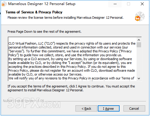Click the Press Page Down instruction text

pyautogui.click(x=44, y=32)
